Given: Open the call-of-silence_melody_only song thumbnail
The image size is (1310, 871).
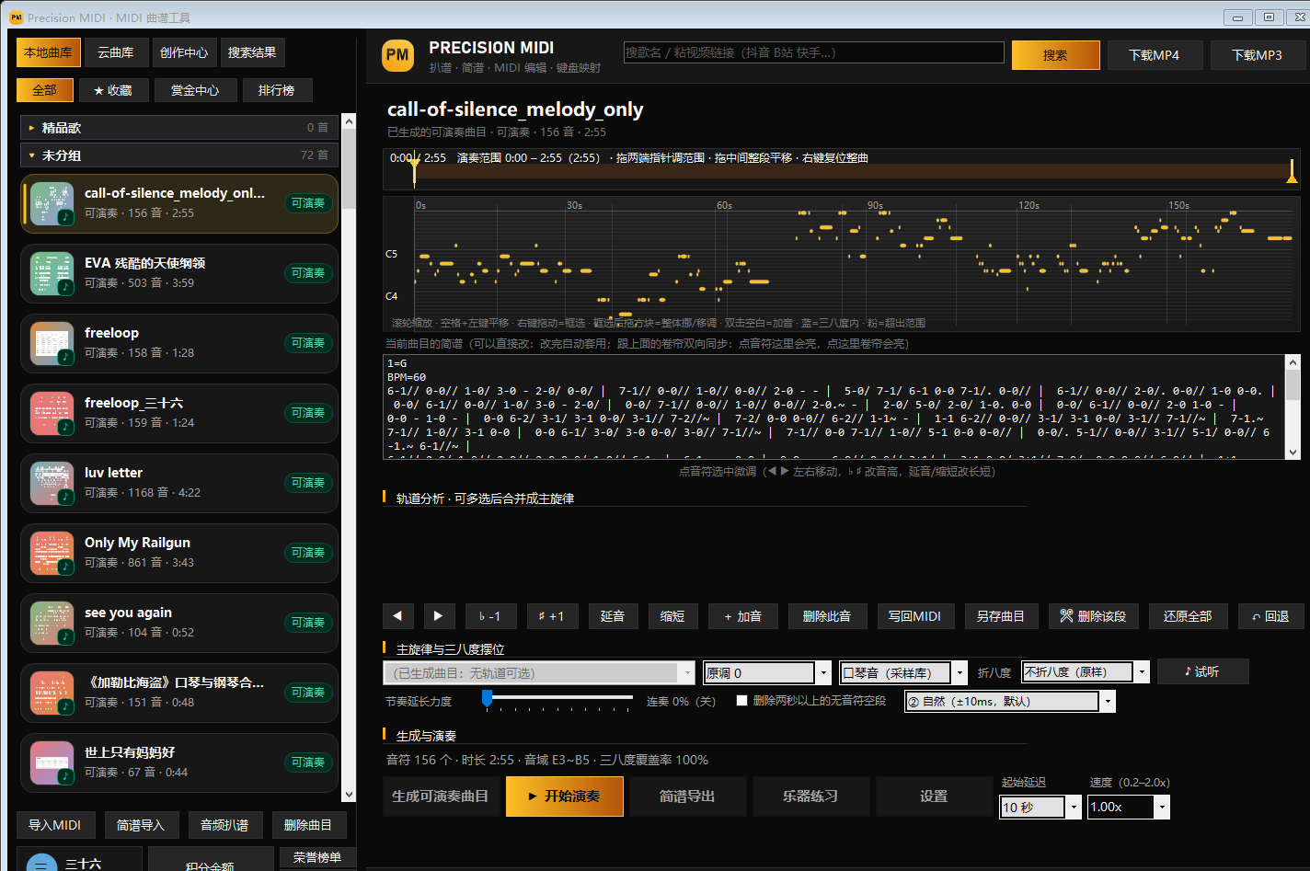Looking at the screenshot, I should coord(52,203).
